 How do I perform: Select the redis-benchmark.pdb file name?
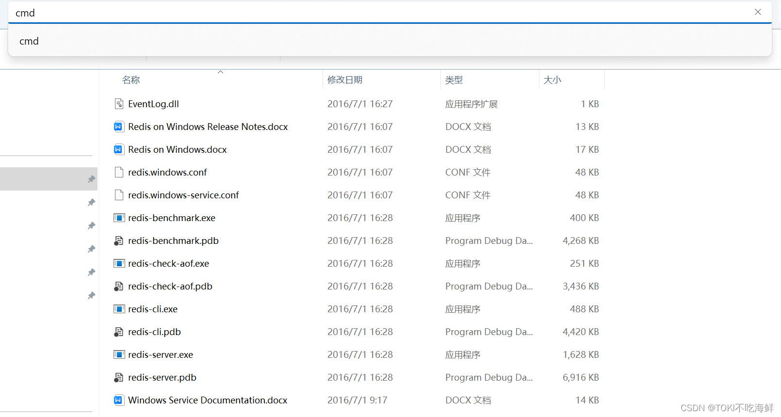[173, 241]
